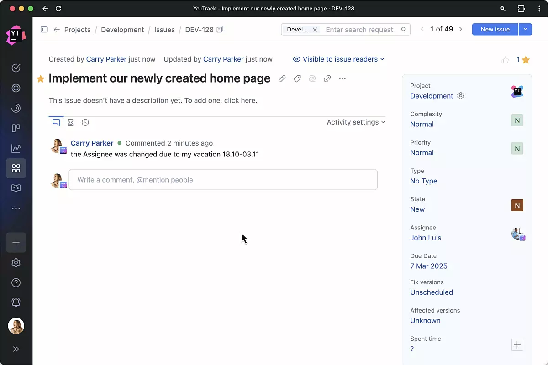Image resolution: width=548 pixels, height=365 pixels.
Task: Open Agile Boards icon in sidebar
Action: [16, 128]
